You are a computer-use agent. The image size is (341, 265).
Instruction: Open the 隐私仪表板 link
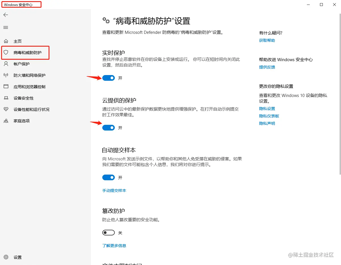269,116
